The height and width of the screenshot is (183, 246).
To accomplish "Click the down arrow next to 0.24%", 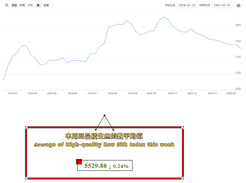I will tap(110, 166).
